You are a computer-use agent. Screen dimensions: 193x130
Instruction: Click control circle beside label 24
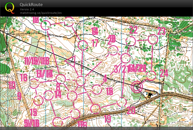coord(151,75)
